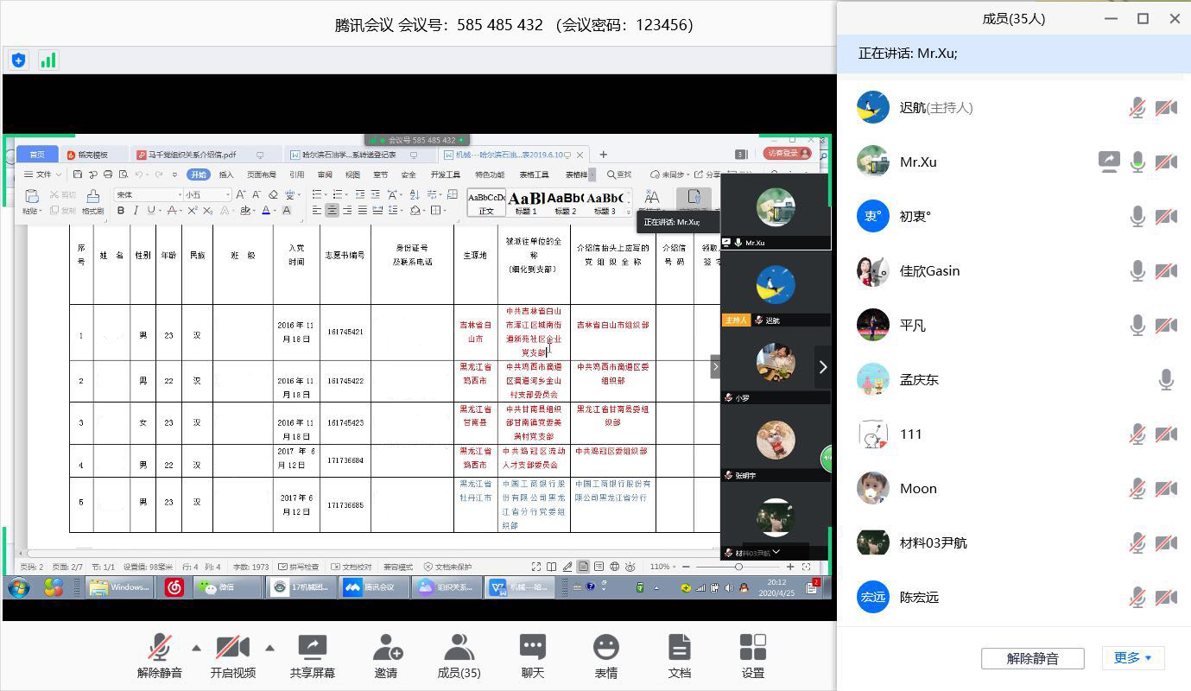The height and width of the screenshot is (691, 1191).
Task: Click the camera-off icon for 迟航
Action: (1166, 107)
